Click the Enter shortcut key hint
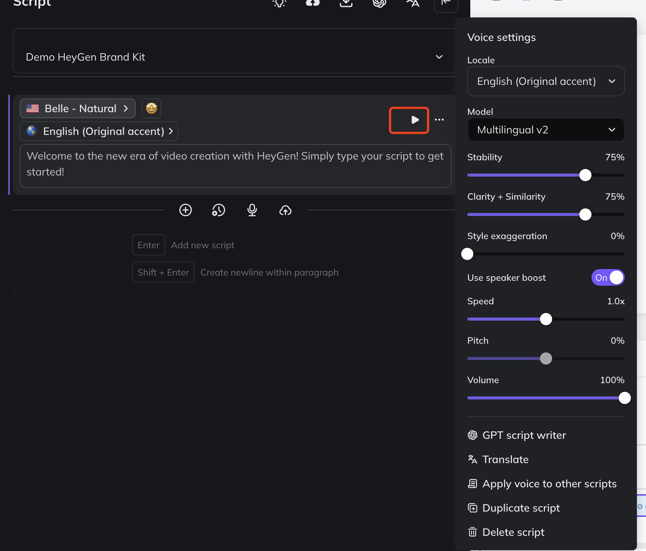The width and height of the screenshot is (646, 551). point(148,245)
